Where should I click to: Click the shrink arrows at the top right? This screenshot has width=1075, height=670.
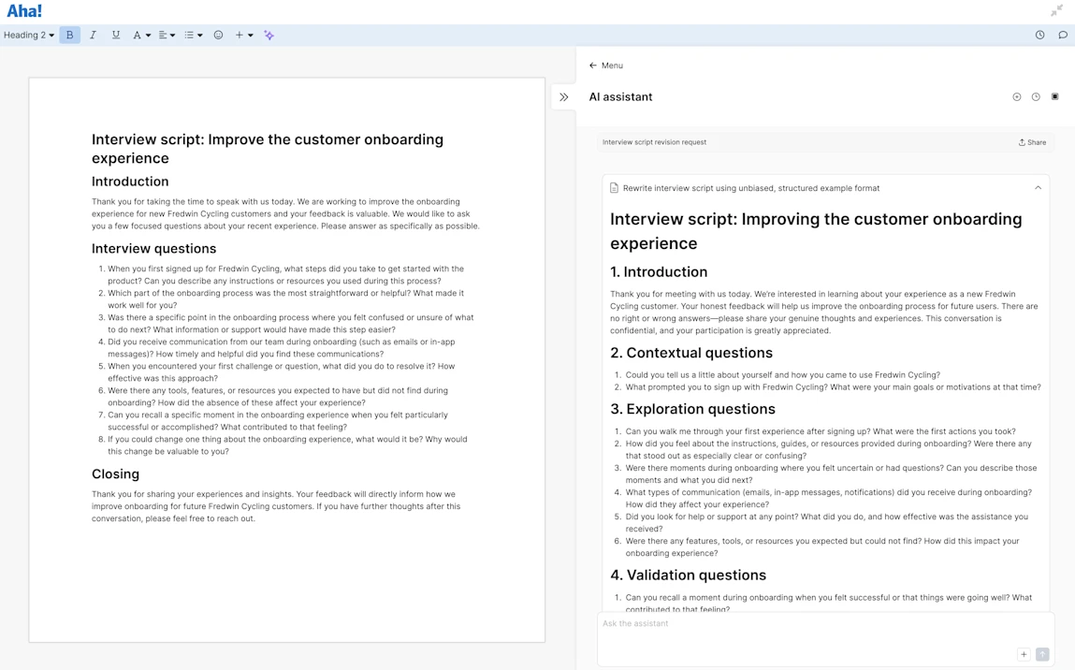pos(1056,10)
